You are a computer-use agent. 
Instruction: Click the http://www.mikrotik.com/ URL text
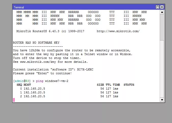coord(118,31)
